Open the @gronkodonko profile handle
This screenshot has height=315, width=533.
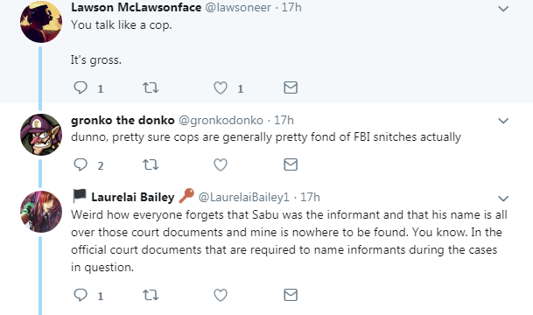[x=221, y=120]
